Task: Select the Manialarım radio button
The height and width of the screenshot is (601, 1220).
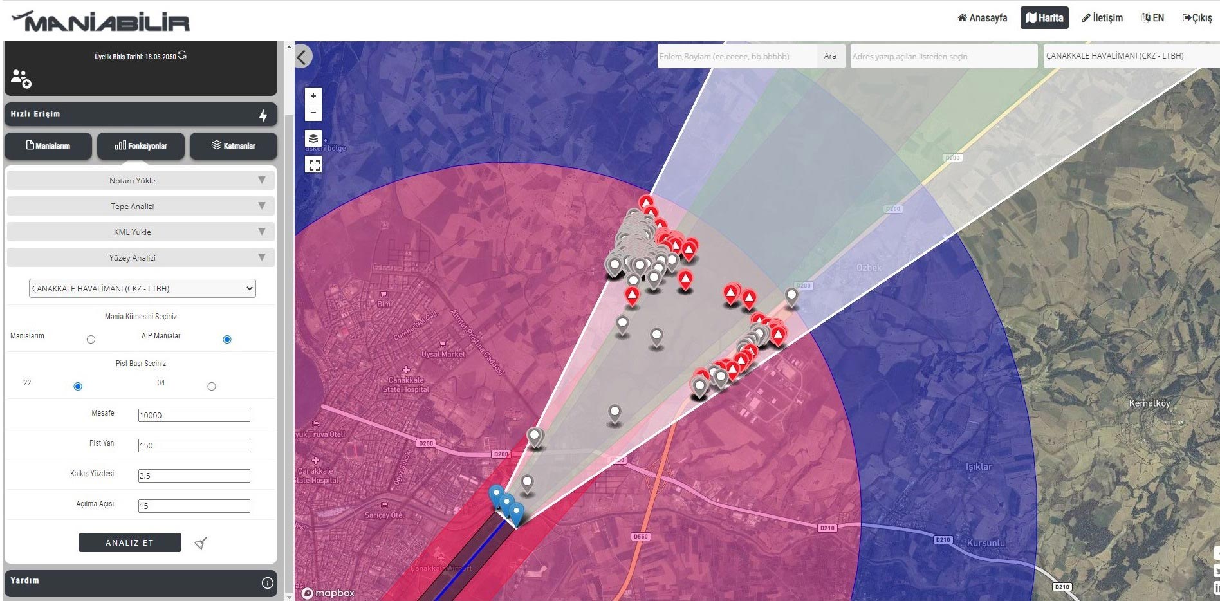Action: pyautogui.click(x=91, y=339)
